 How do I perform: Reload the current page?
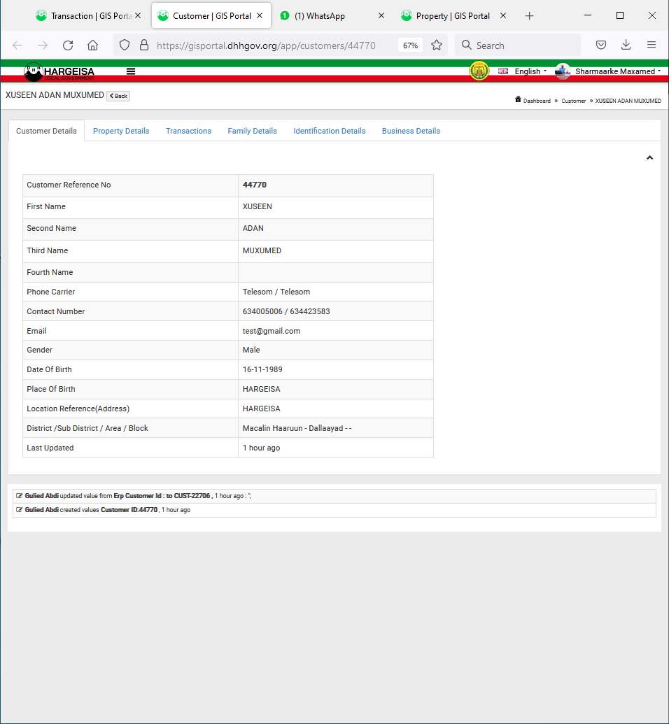click(68, 45)
